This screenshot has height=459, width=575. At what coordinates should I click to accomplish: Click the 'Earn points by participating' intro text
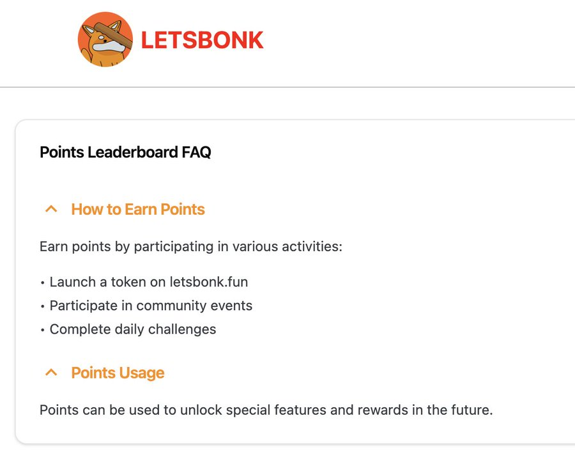[191, 246]
